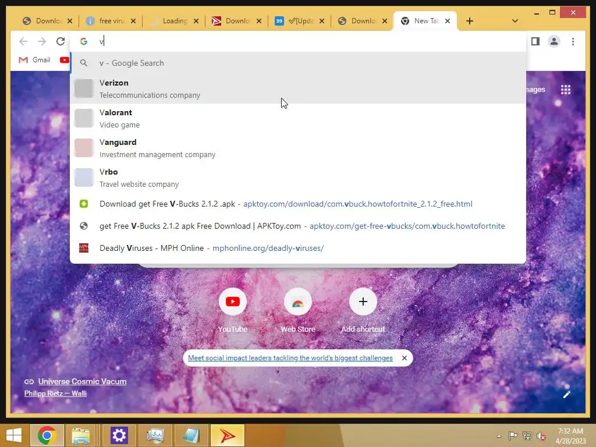Click the address bar input field
The width and height of the screenshot is (596, 447).
point(298,41)
